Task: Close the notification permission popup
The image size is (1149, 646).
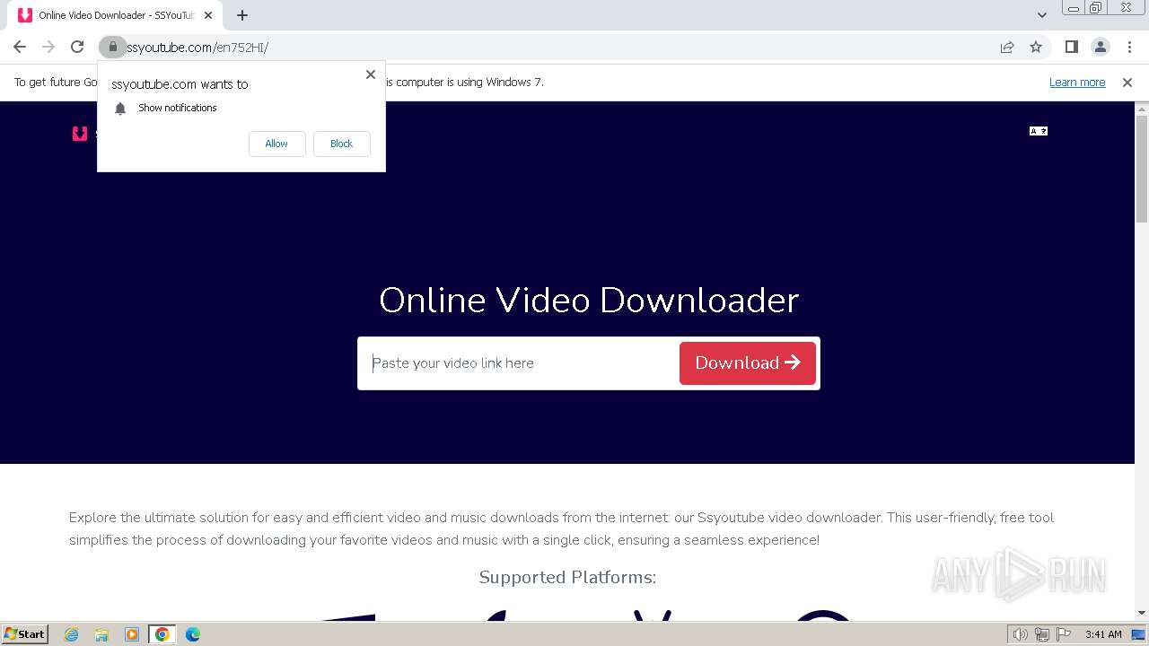Action: [x=371, y=74]
